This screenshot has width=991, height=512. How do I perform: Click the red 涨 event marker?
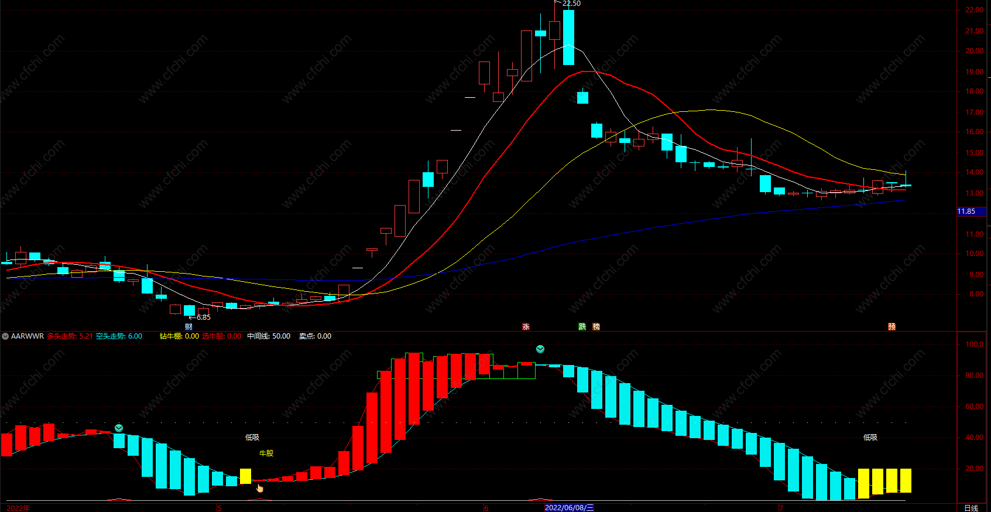[526, 326]
